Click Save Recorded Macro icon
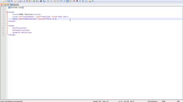Viewport: 183px width, 102px height. tap(86, 1)
